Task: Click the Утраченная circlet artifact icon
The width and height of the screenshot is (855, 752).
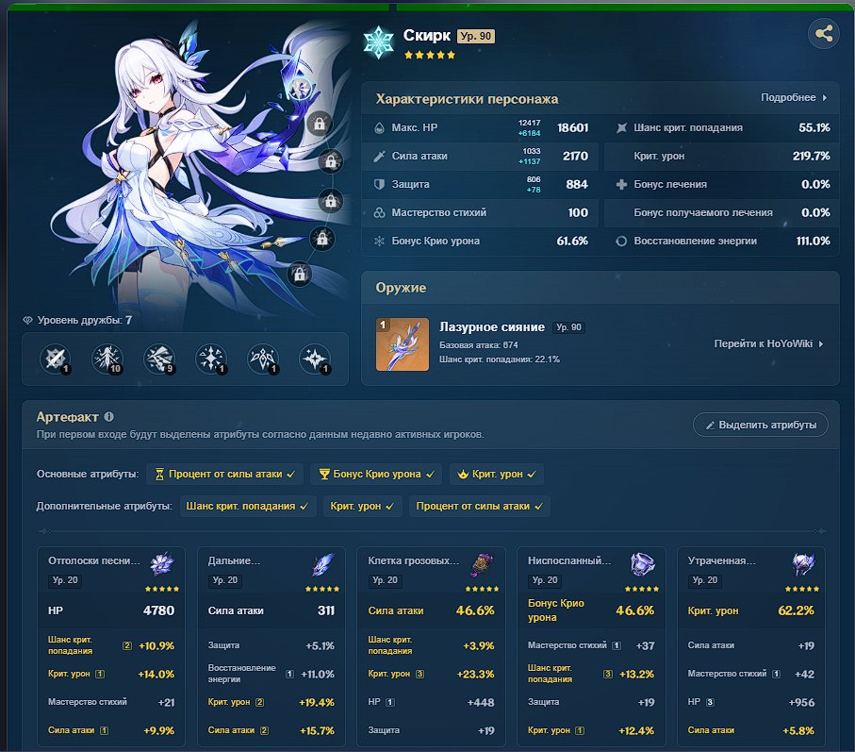Action: click(x=802, y=564)
